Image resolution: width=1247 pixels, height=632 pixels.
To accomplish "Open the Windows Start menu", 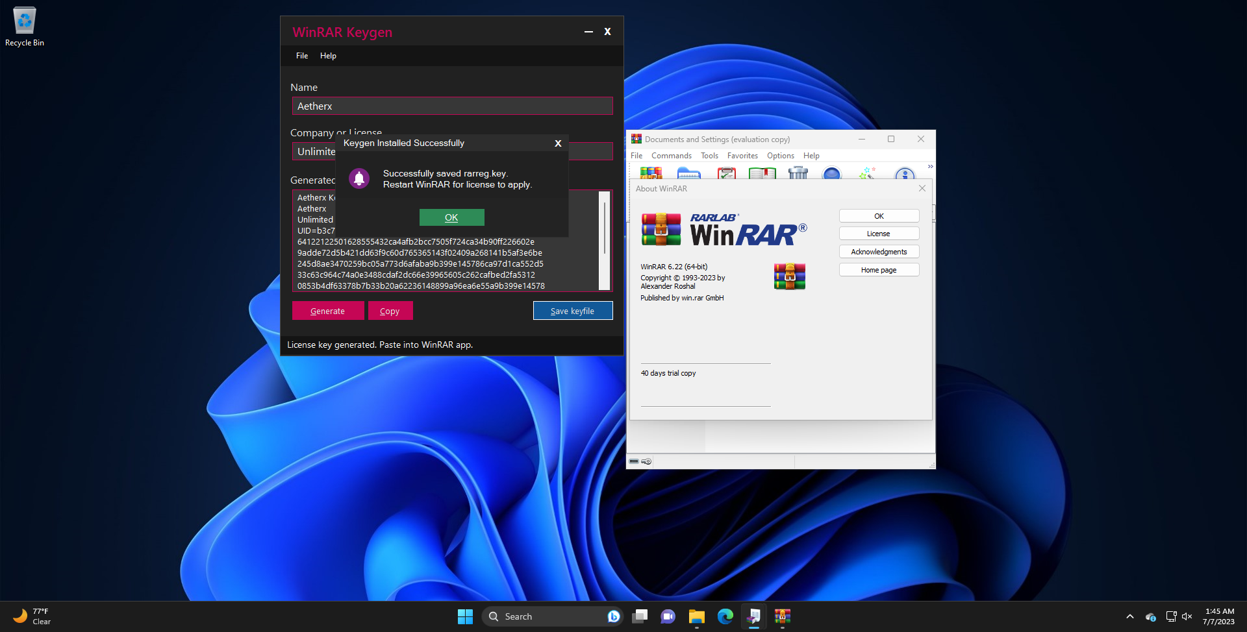I will click(465, 616).
